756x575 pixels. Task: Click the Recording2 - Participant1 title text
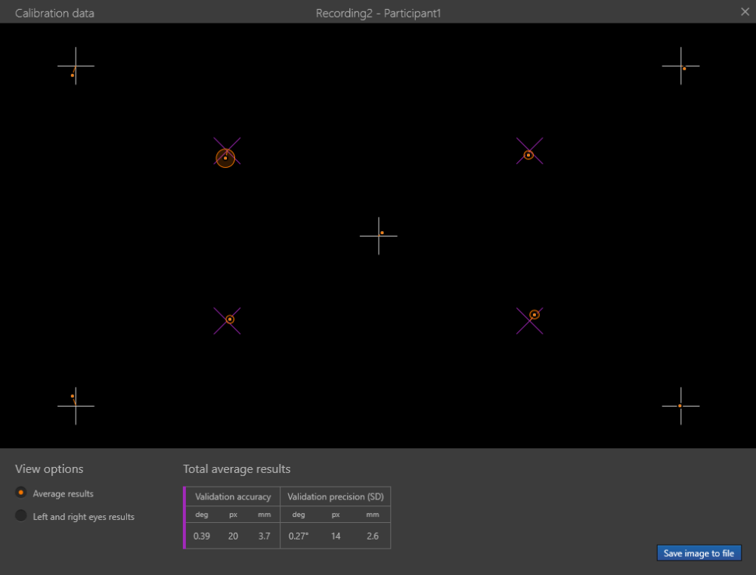coord(378,13)
